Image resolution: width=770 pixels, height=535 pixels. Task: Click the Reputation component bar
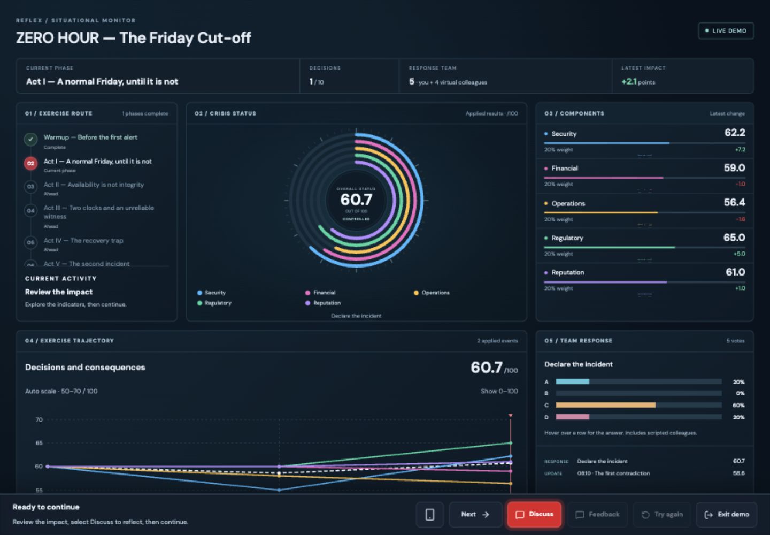644,282
